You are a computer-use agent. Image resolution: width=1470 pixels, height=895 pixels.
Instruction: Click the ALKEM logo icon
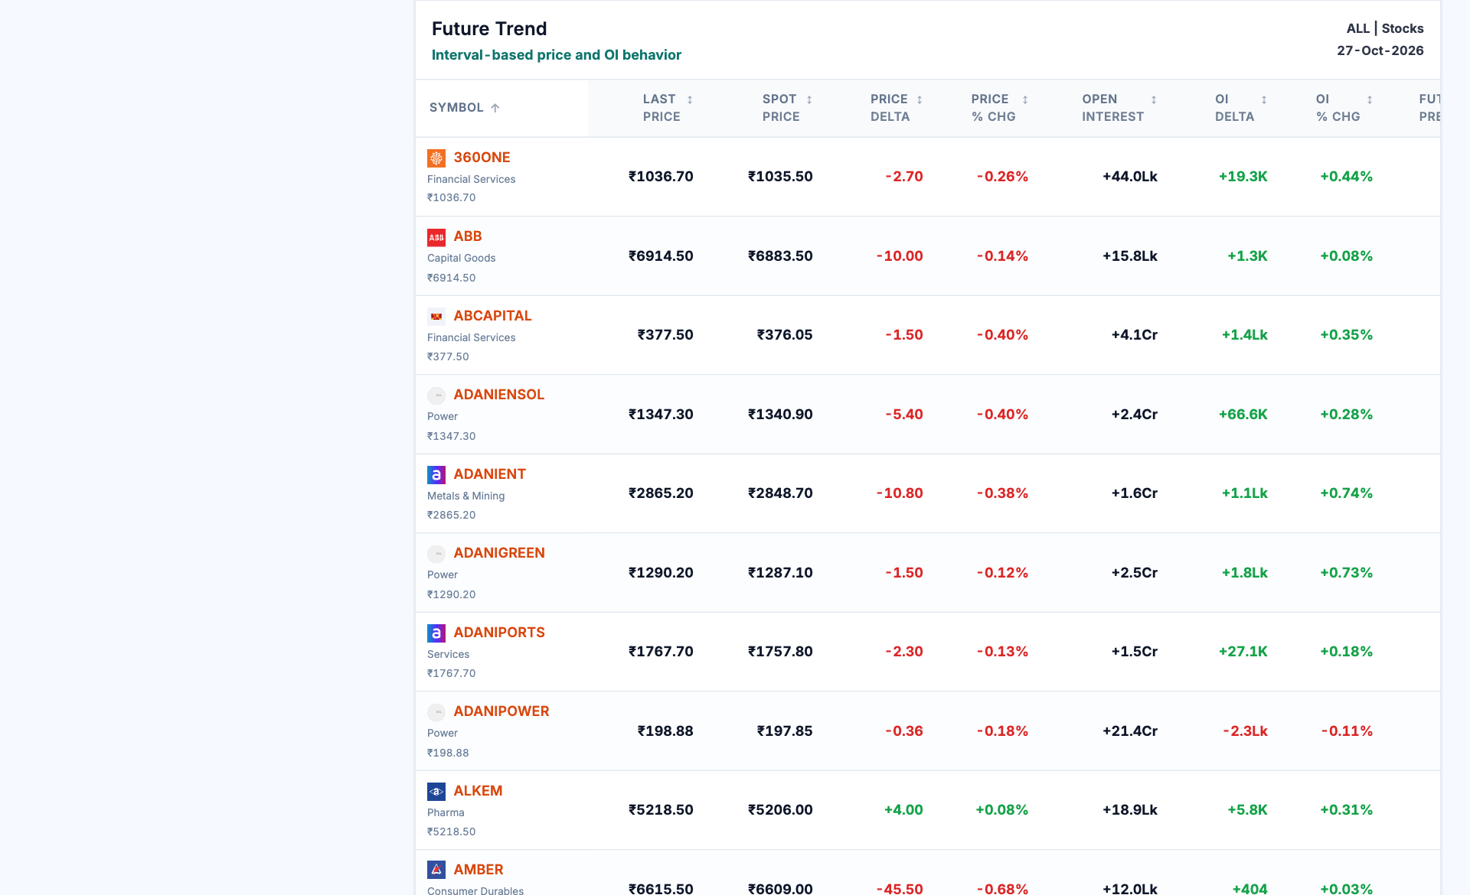(x=436, y=792)
